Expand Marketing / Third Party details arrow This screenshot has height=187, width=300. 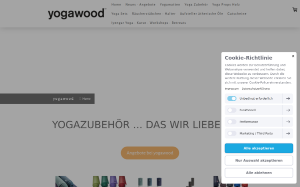pos(288,133)
